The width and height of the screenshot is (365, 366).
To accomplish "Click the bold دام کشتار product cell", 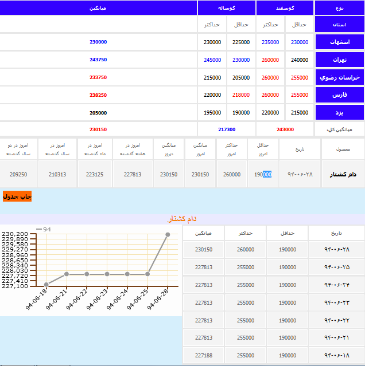I will point(343,174).
